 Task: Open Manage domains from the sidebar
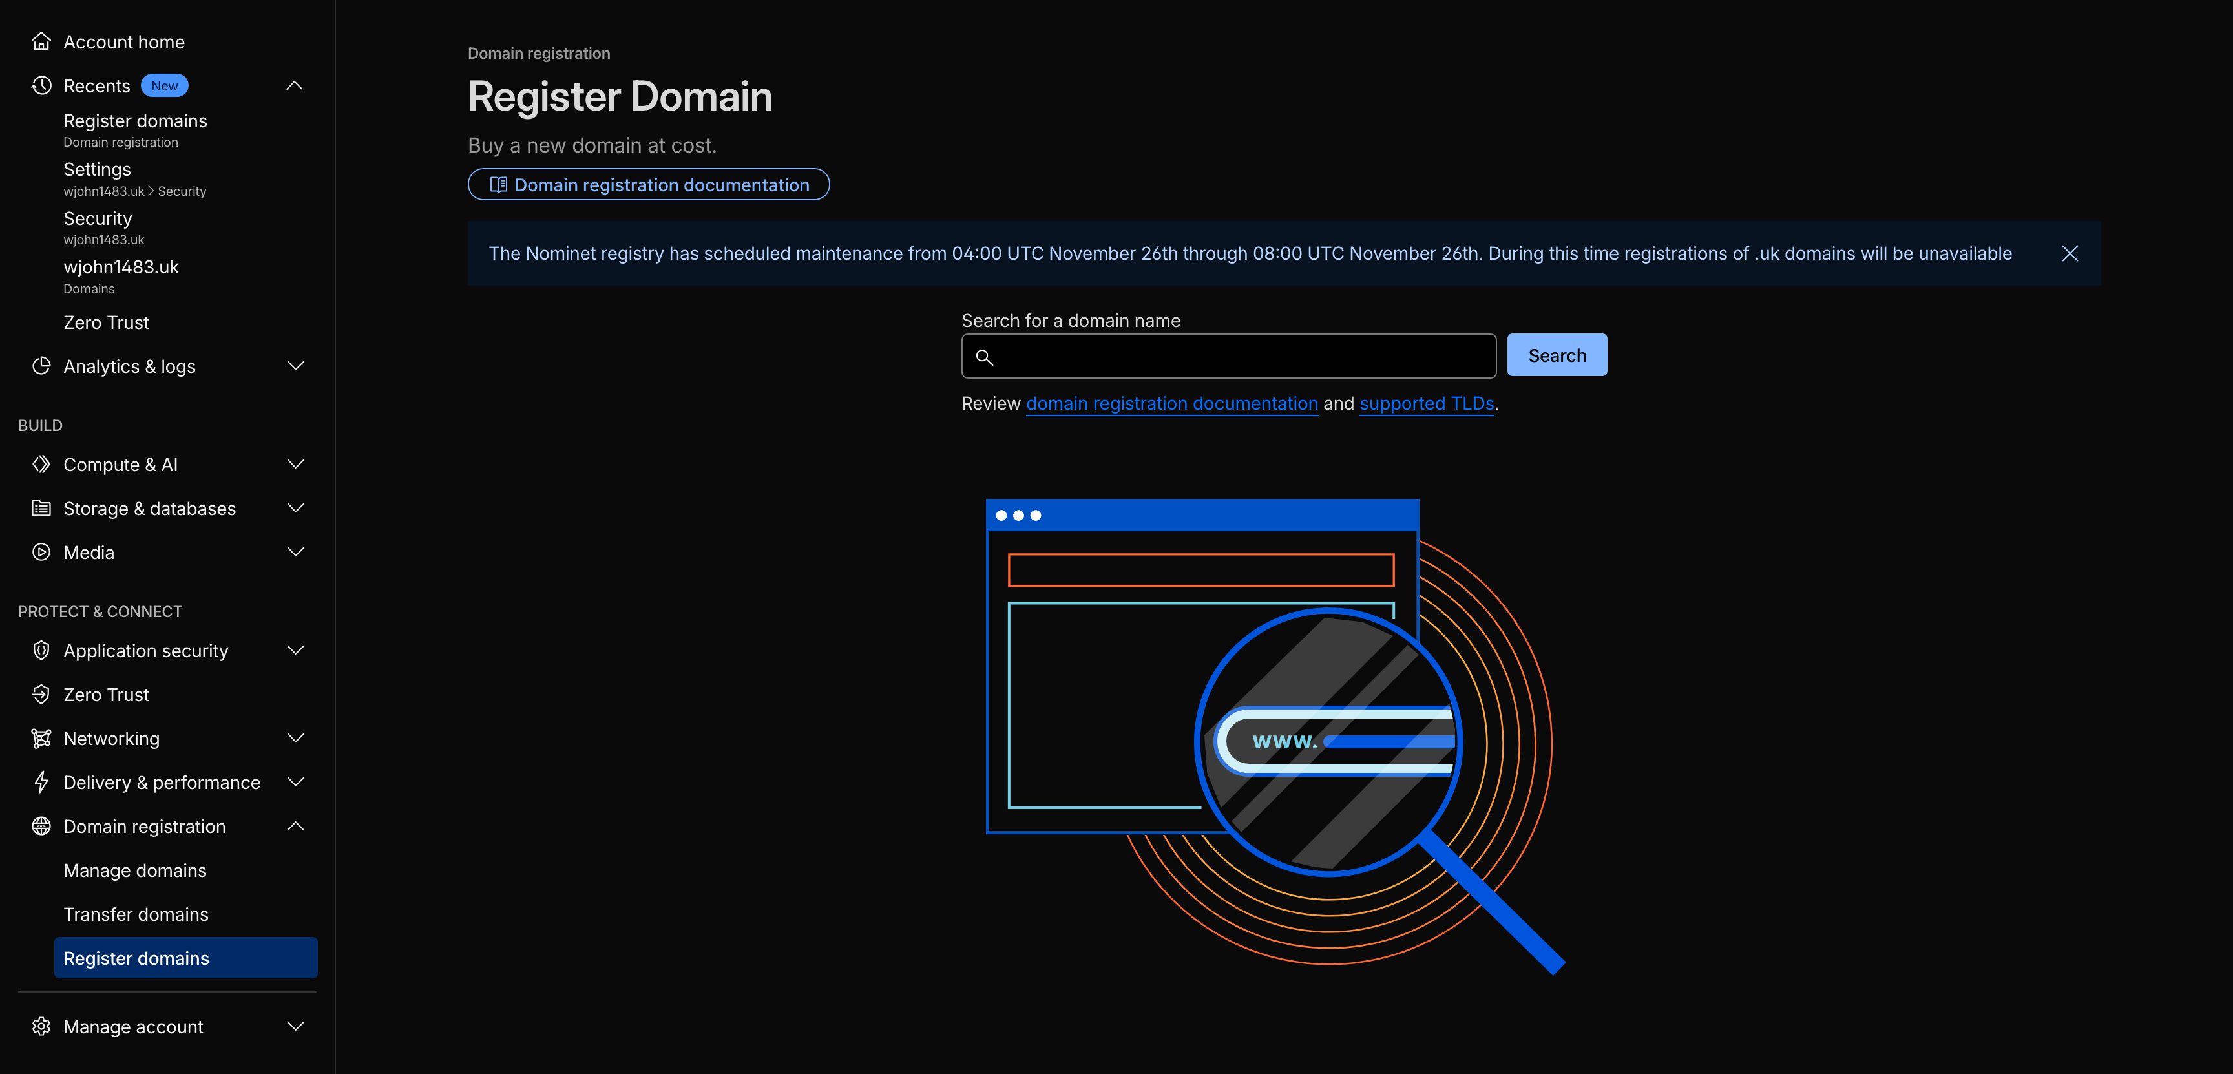click(x=135, y=870)
